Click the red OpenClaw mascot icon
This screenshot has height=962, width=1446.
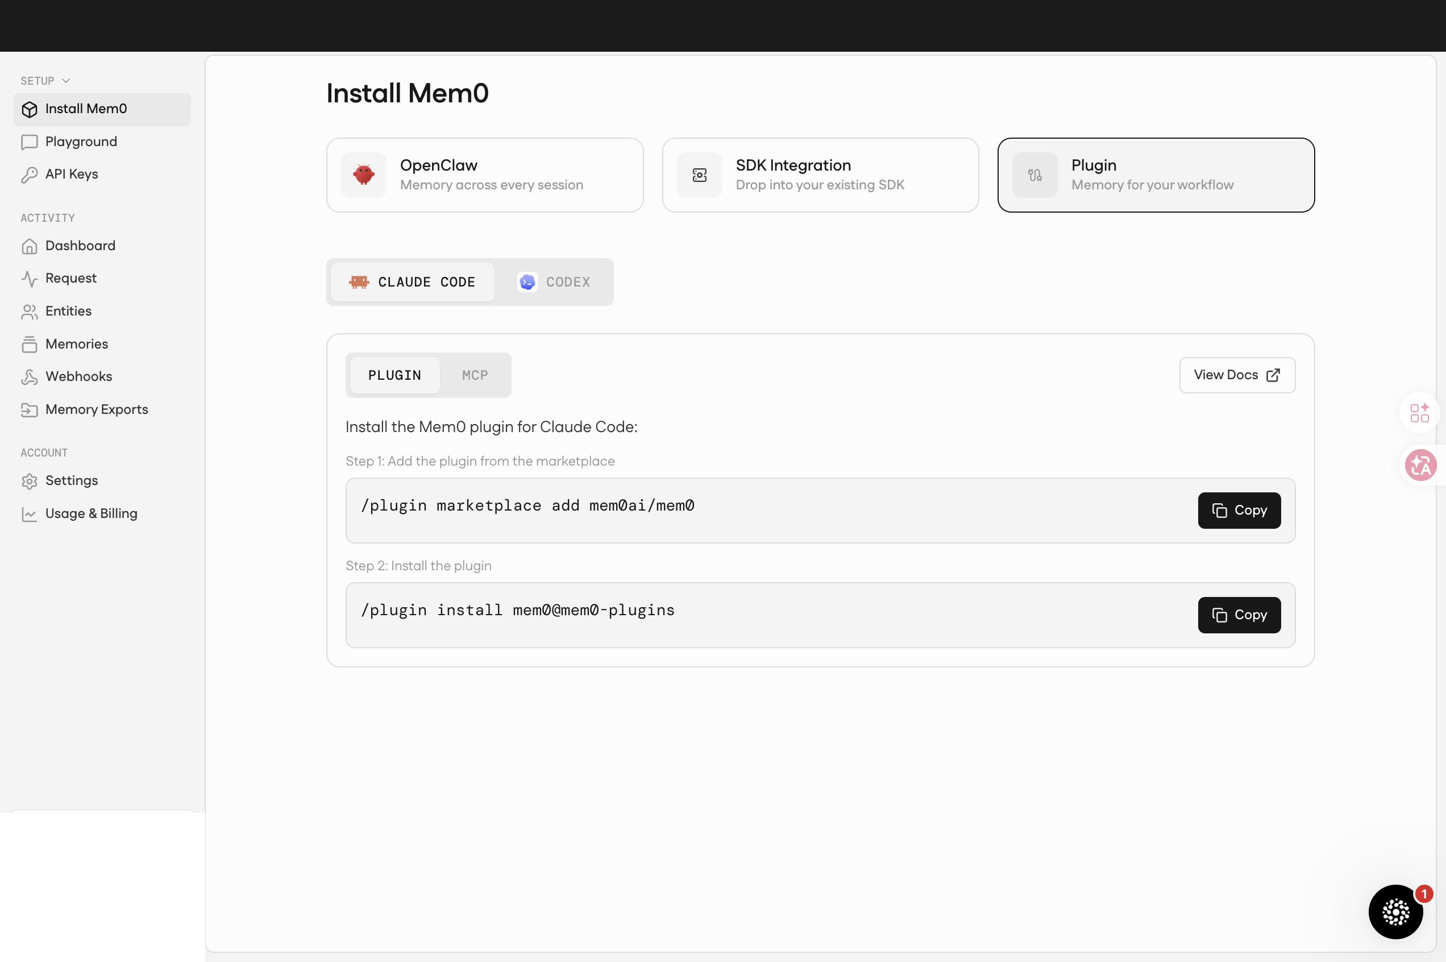[364, 175]
